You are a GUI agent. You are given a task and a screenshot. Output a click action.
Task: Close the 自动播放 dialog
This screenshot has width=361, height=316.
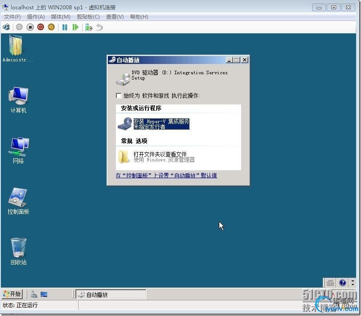(245, 60)
